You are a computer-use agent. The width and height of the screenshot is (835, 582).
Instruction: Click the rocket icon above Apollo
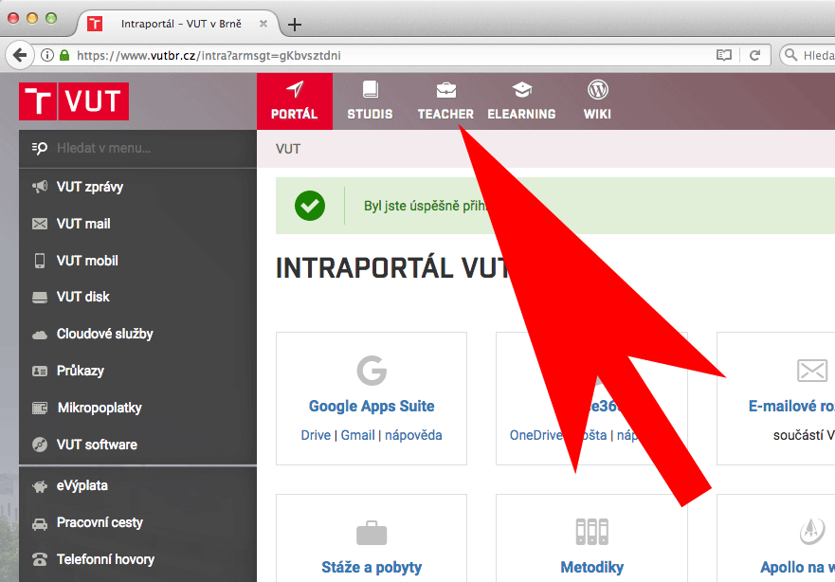(812, 532)
